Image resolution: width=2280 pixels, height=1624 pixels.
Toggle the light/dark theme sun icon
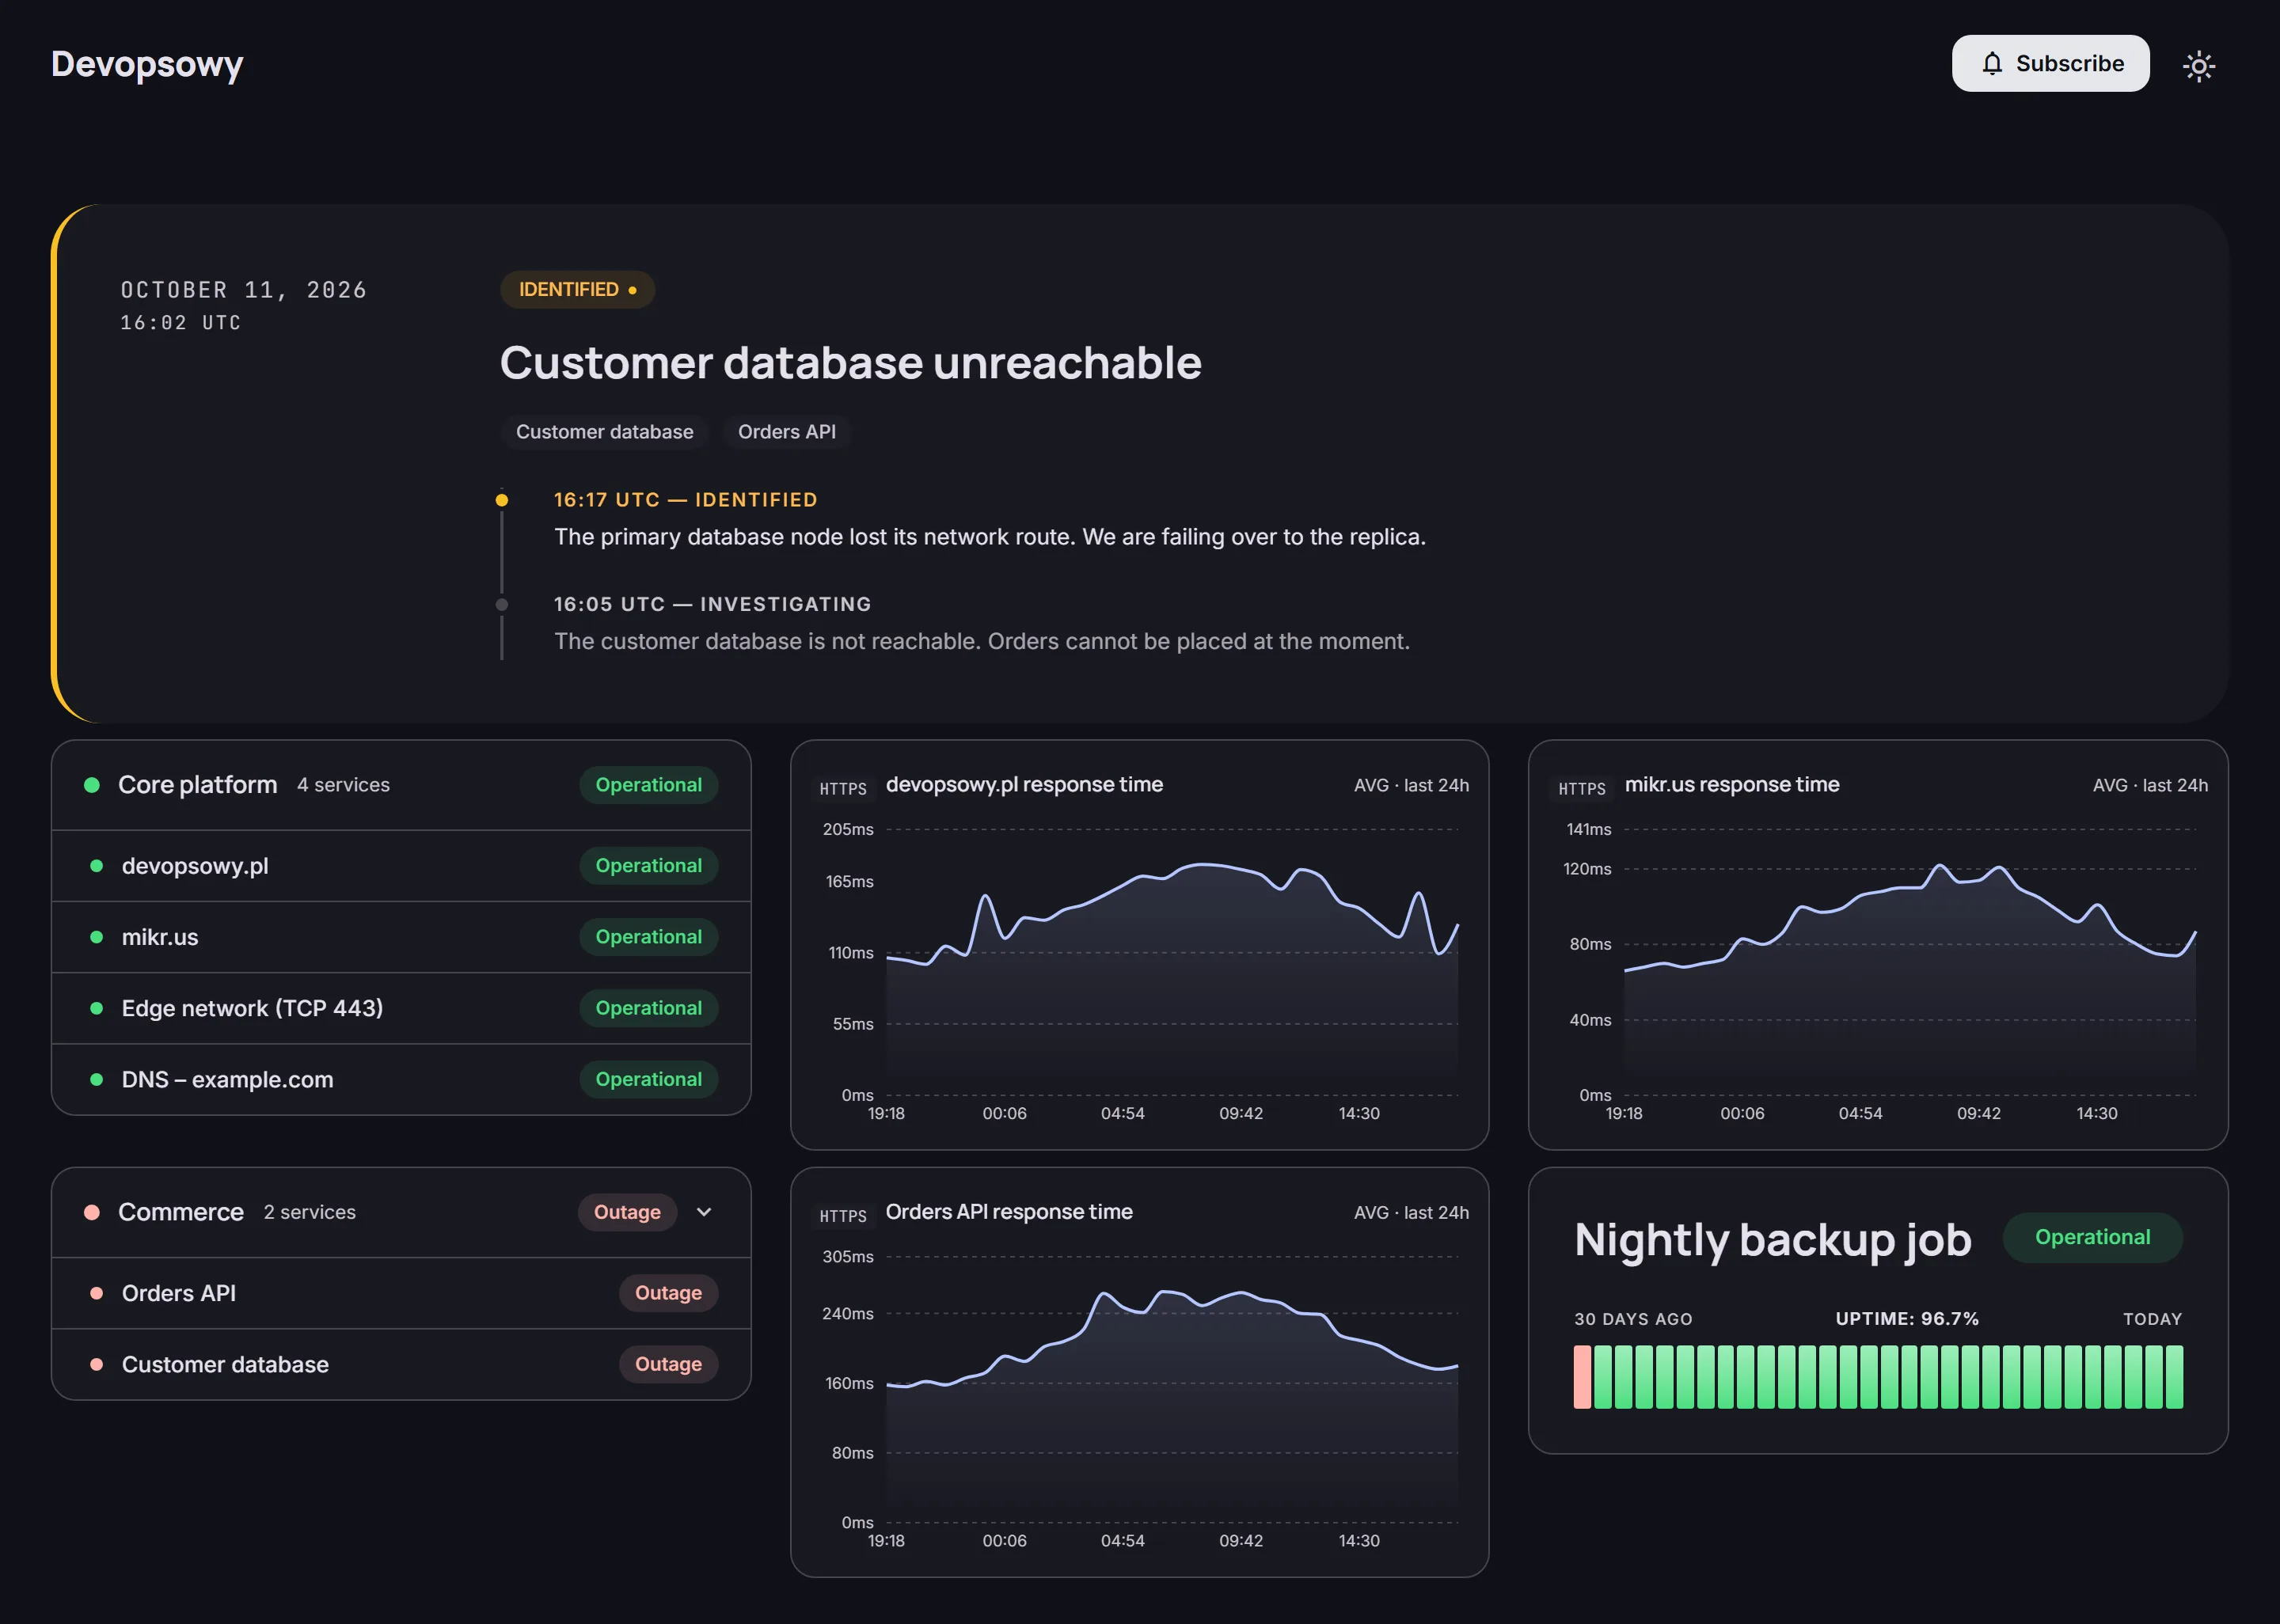point(2198,66)
